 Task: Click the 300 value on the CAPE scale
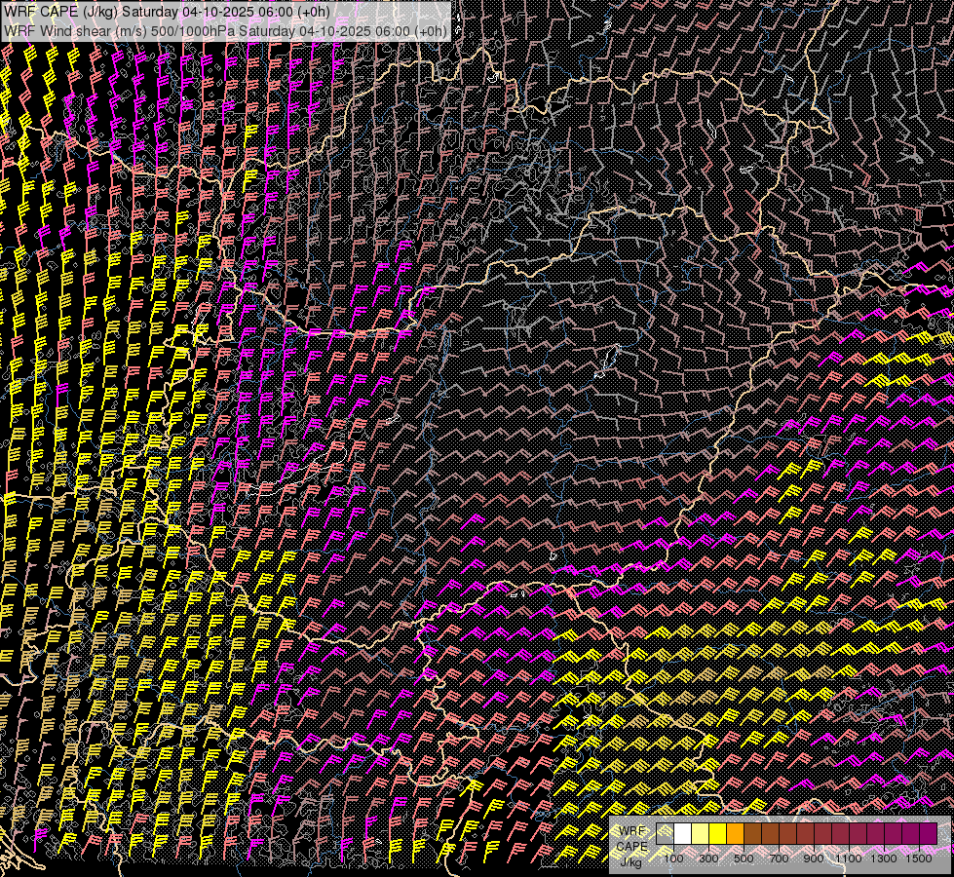pos(708,858)
